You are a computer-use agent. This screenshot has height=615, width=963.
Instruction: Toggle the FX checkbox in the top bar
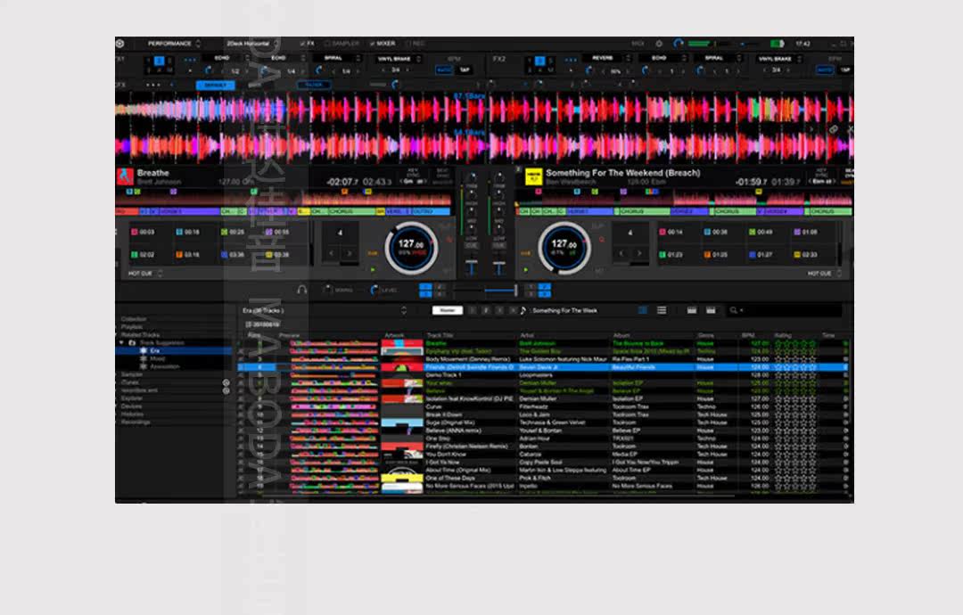click(x=307, y=44)
